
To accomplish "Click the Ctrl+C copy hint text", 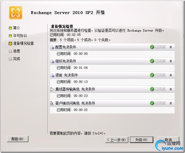I will point(77,133).
